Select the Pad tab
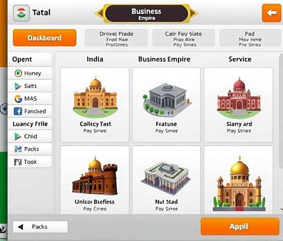The image size is (283, 241). click(x=250, y=38)
